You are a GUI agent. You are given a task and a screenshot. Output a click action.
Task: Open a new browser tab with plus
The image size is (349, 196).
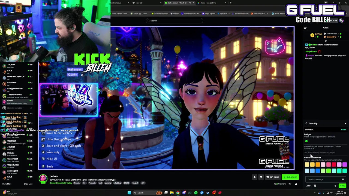pos(231,3)
